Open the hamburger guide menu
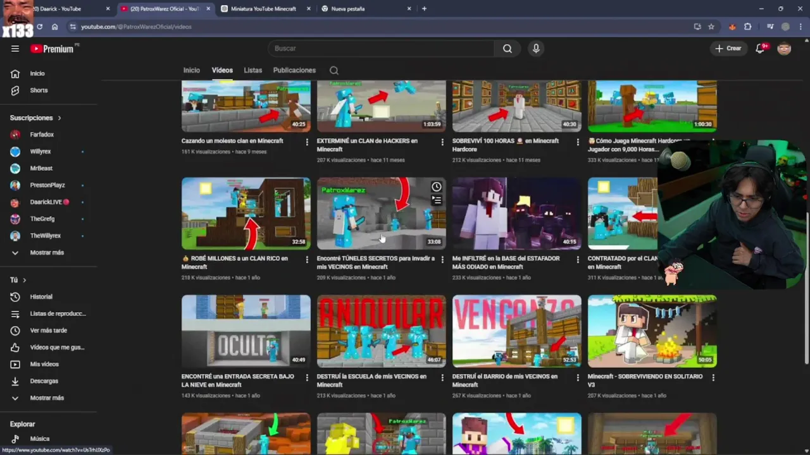This screenshot has height=455, width=810. [15, 49]
